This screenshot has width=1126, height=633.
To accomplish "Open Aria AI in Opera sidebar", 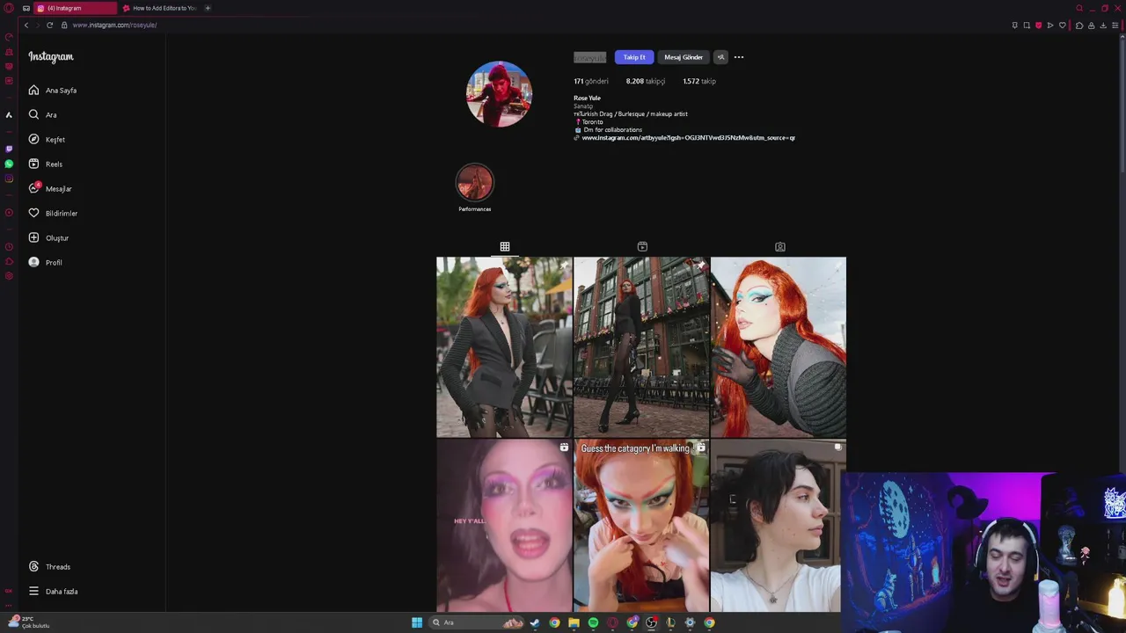I will point(9,115).
